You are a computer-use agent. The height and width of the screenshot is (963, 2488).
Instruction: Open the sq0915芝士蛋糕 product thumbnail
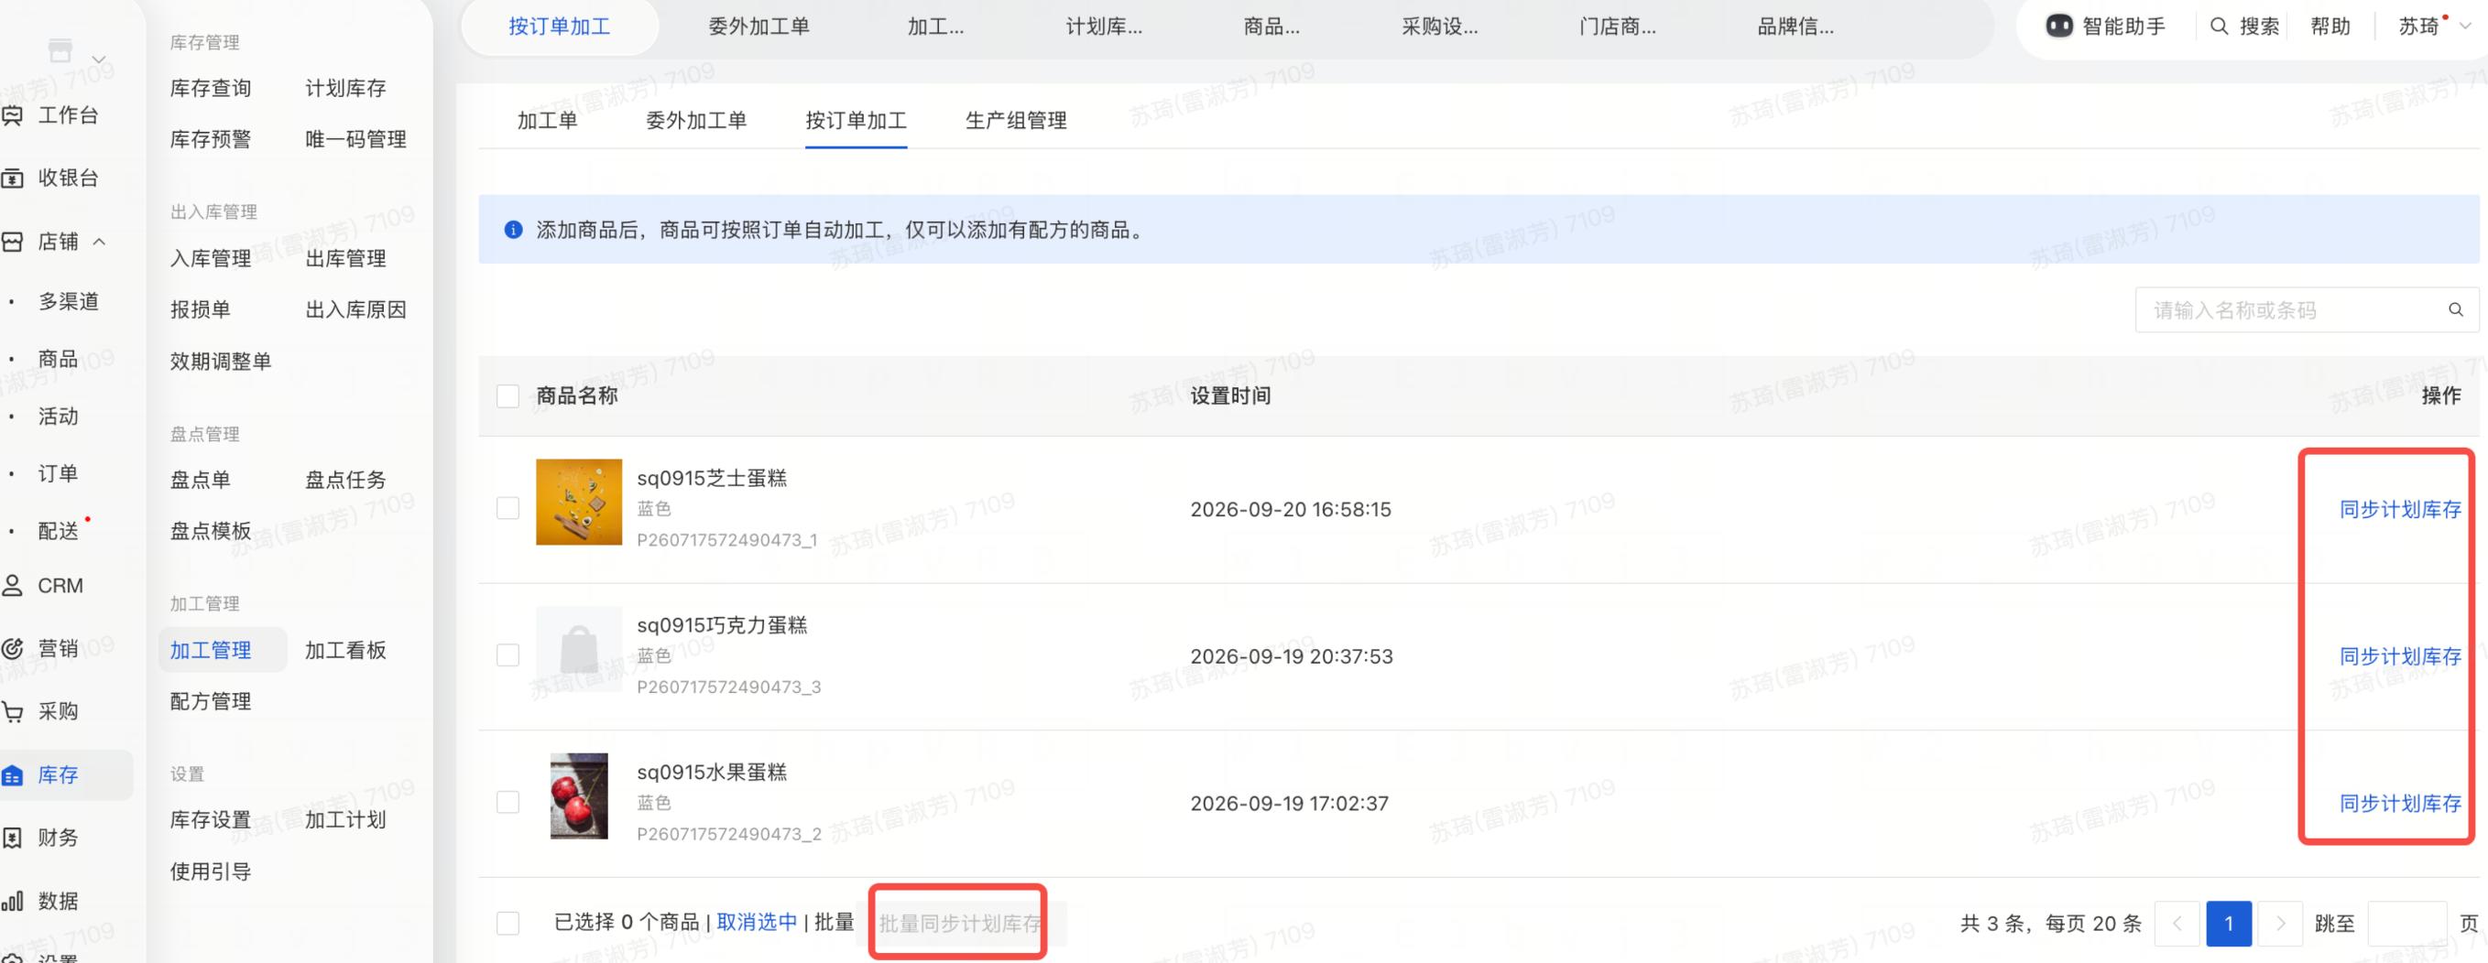pyautogui.click(x=579, y=502)
